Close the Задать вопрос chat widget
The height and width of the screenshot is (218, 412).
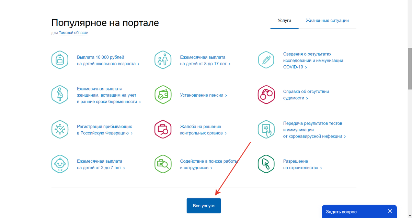pos(390,211)
